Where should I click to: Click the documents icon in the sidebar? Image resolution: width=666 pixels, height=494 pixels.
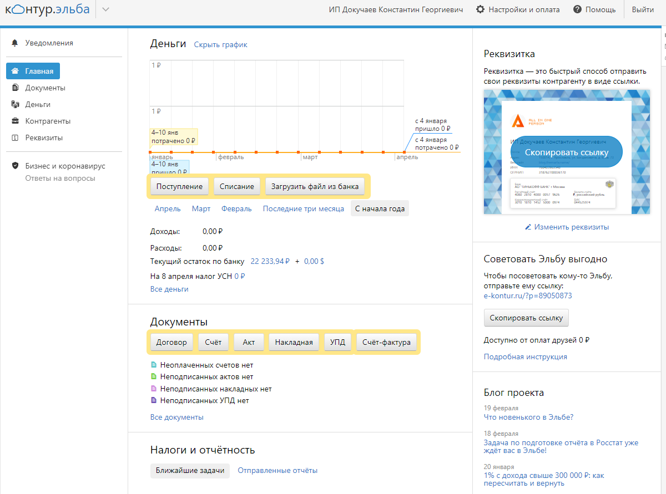coord(15,88)
